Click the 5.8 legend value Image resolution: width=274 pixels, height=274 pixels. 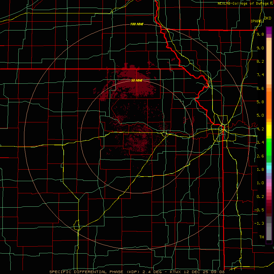(260, 102)
